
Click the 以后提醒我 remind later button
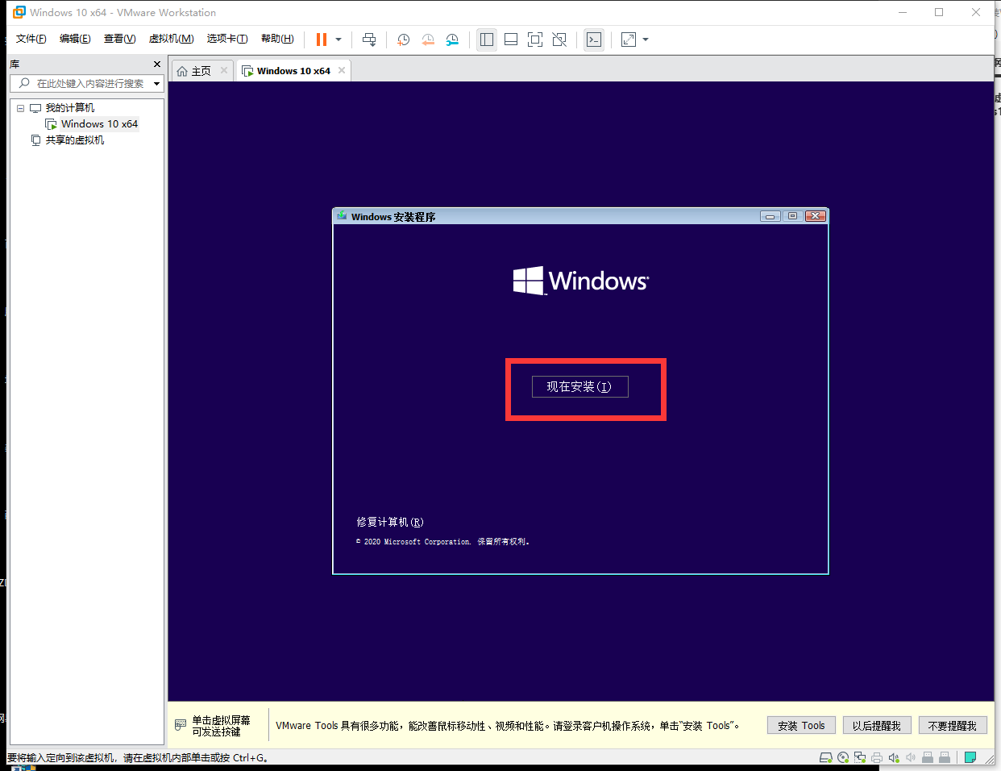[x=877, y=726]
